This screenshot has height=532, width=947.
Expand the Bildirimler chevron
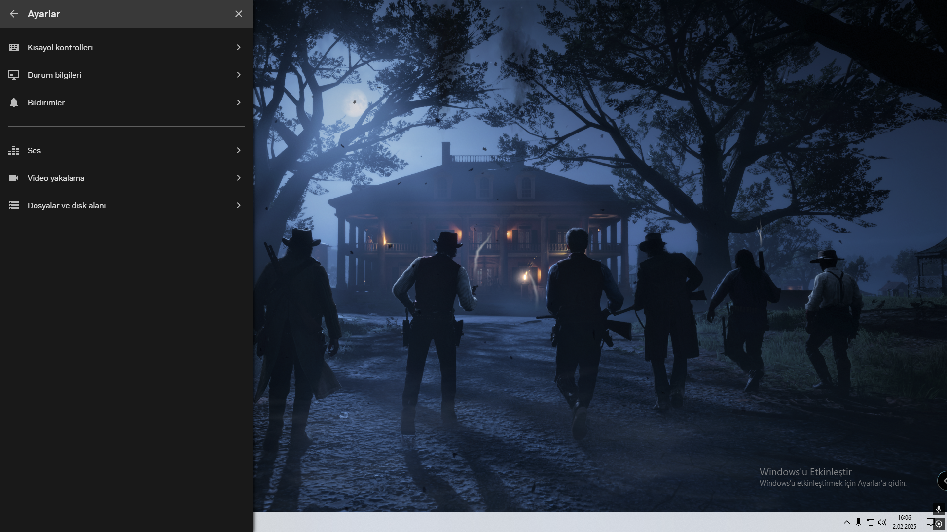pos(239,102)
